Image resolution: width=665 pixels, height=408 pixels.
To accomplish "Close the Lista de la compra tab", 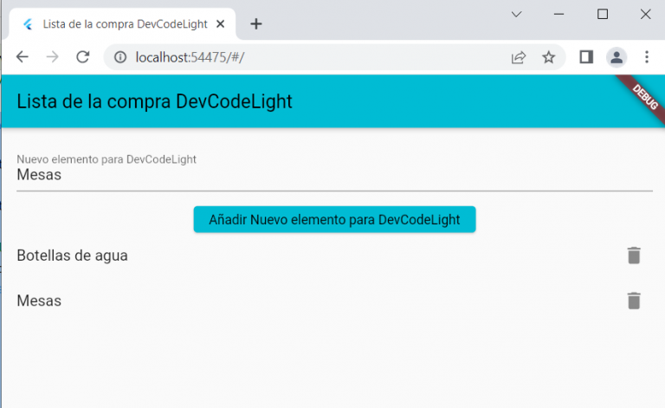I will [x=225, y=23].
